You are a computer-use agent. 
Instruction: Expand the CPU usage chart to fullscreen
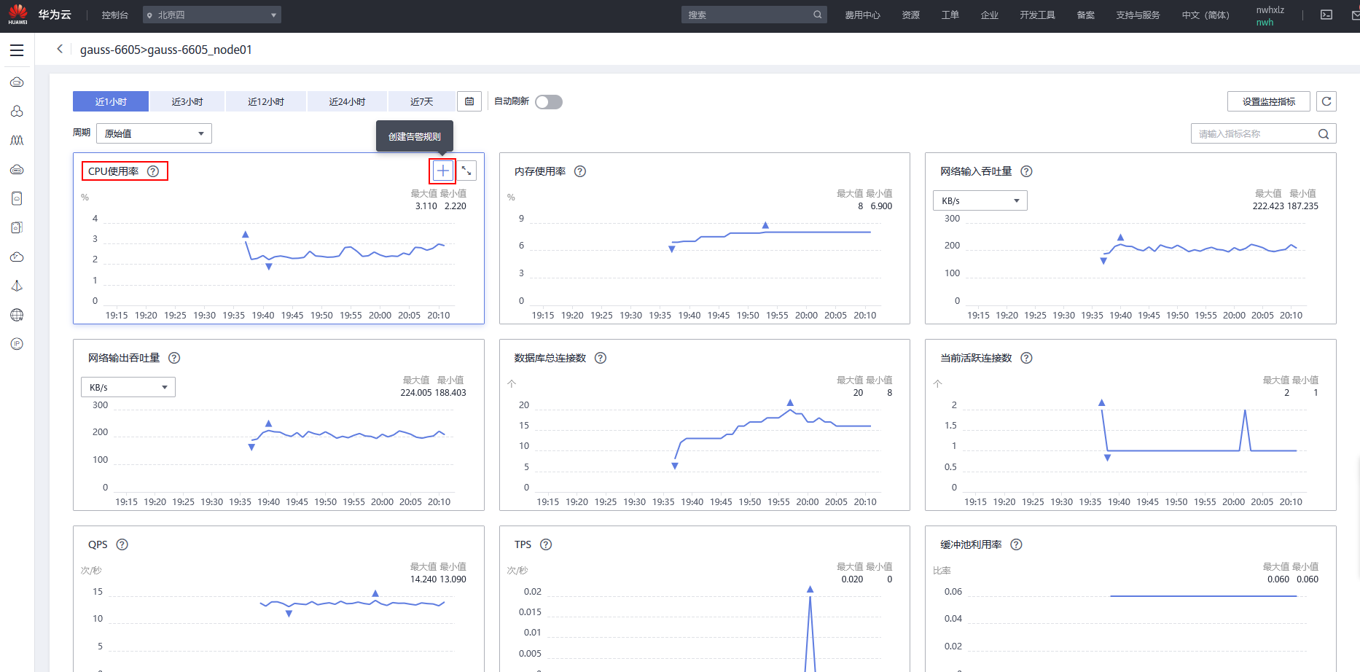[x=466, y=171]
